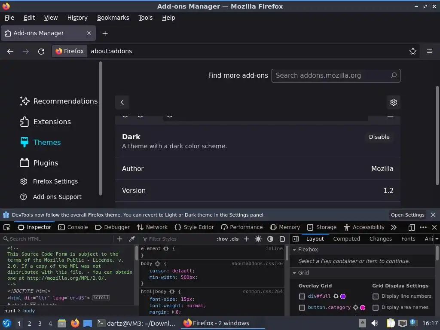This screenshot has height=330, width=440.
Task: Open a new browser tab
Action: pos(105,34)
